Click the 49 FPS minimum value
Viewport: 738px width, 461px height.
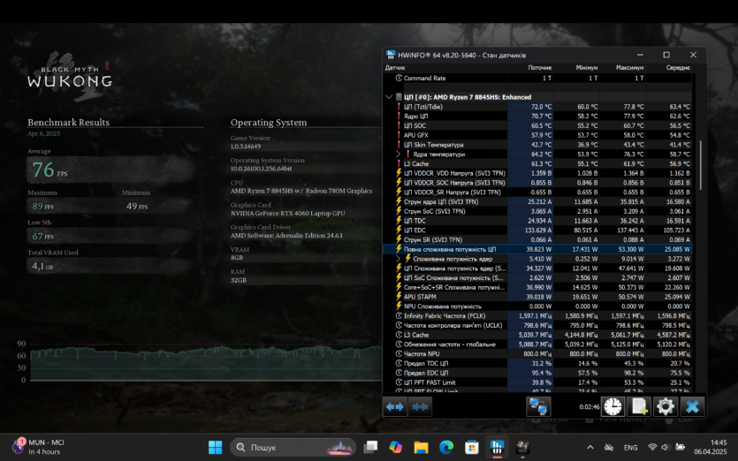tap(137, 206)
